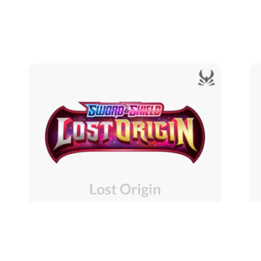The image size is (261, 261).
Task: Select the gray "Lost Origin" caption text
Action: coord(125,190)
